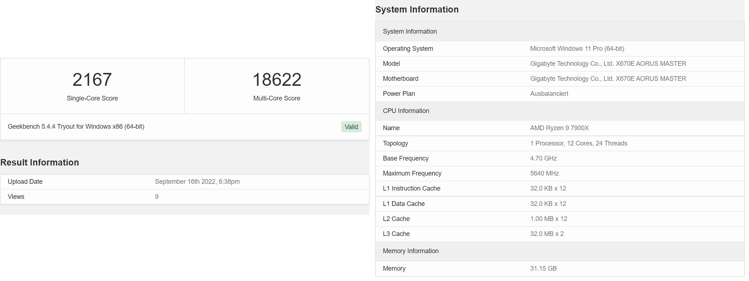Click the Operating System label
749x281 pixels.
[x=408, y=49]
